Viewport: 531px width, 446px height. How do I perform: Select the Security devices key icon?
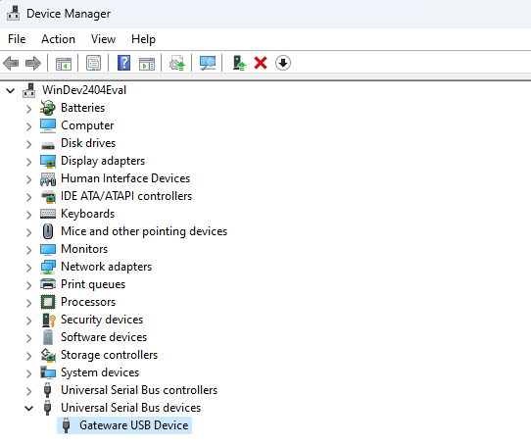click(x=48, y=320)
